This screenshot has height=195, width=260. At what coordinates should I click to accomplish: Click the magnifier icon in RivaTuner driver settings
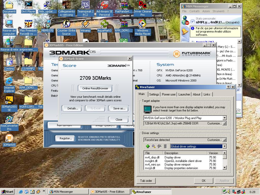[x=154, y=146]
